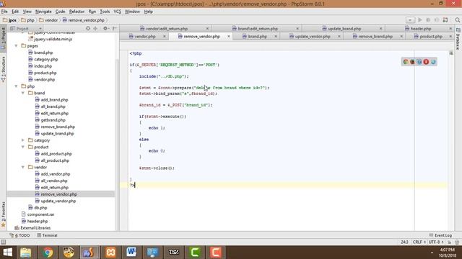Open the Event Log

point(441,235)
